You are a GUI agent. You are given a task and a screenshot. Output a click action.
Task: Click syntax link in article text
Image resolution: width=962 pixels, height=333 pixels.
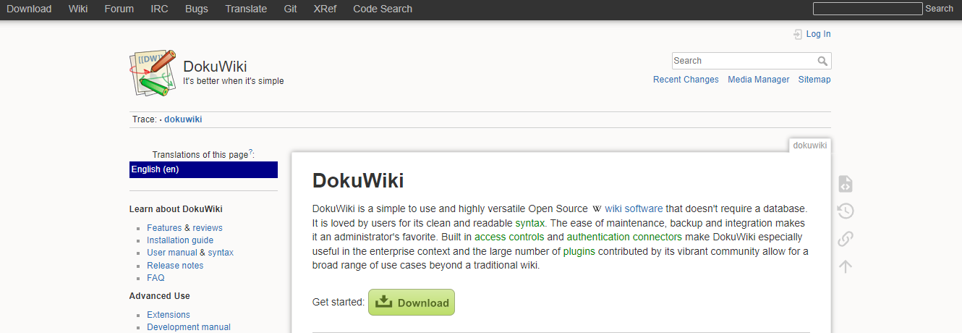click(530, 223)
